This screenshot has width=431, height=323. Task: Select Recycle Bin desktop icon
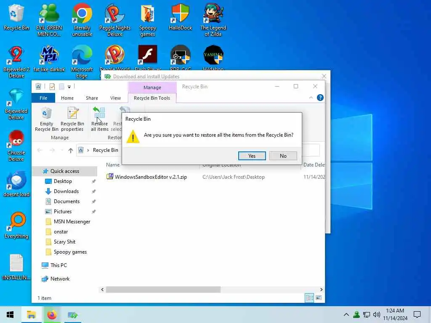coord(16,17)
